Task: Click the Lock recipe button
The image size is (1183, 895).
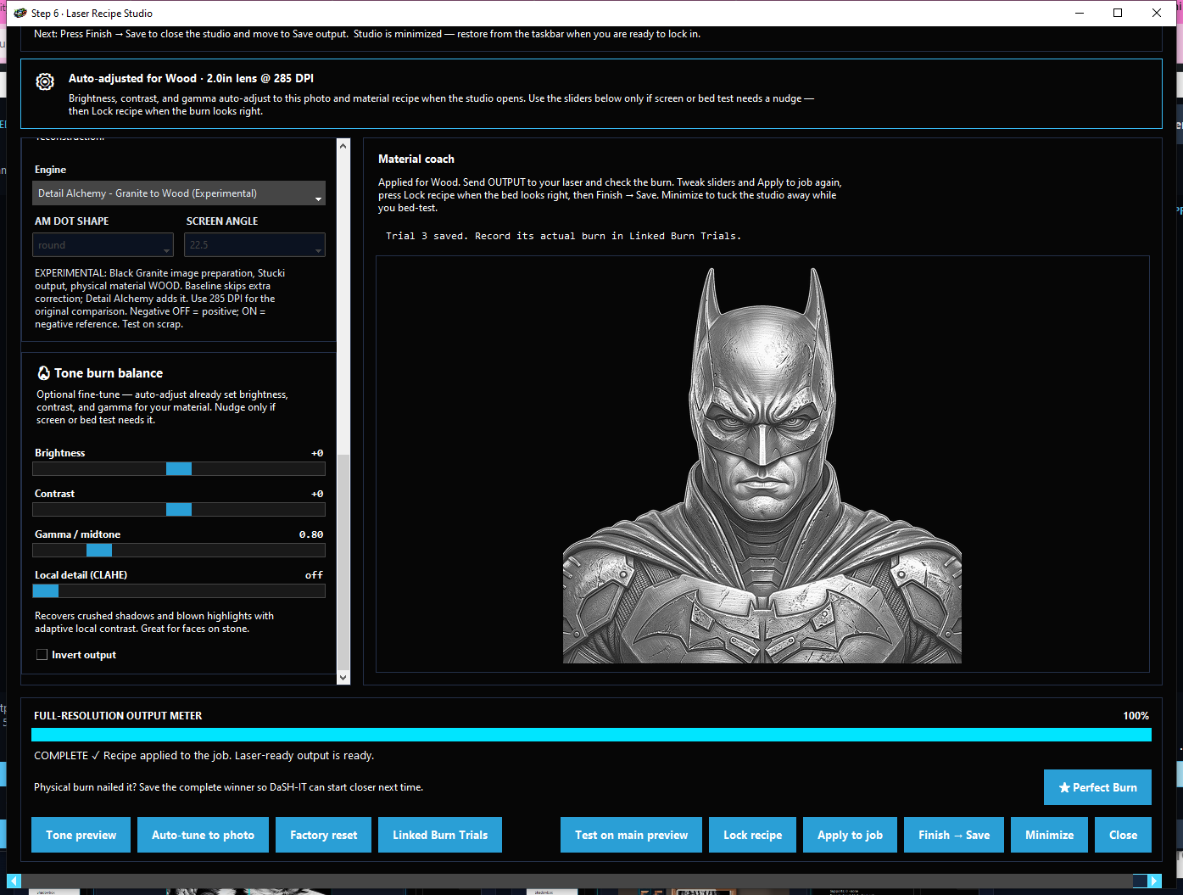Action: (x=753, y=835)
